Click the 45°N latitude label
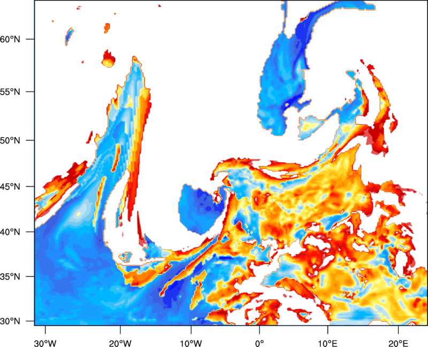 [10, 186]
